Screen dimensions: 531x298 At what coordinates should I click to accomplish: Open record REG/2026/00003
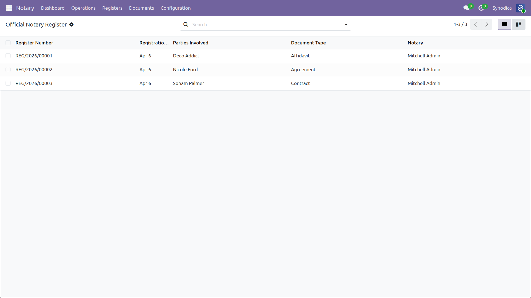click(x=34, y=83)
